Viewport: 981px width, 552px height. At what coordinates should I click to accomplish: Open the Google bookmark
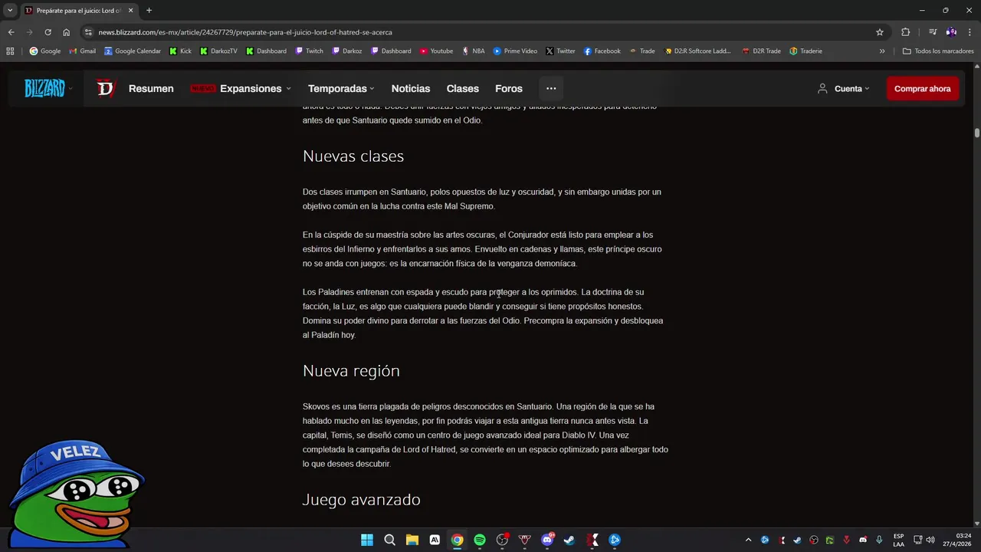[x=45, y=51]
